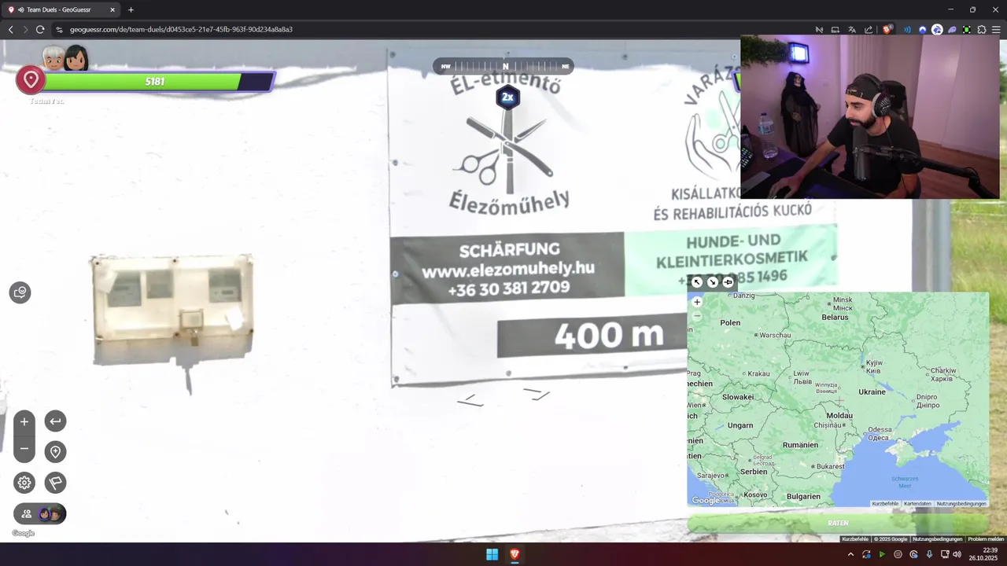Click the share page icon in address bar
The width and height of the screenshot is (1007, 566).
click(x=869, y=30)
